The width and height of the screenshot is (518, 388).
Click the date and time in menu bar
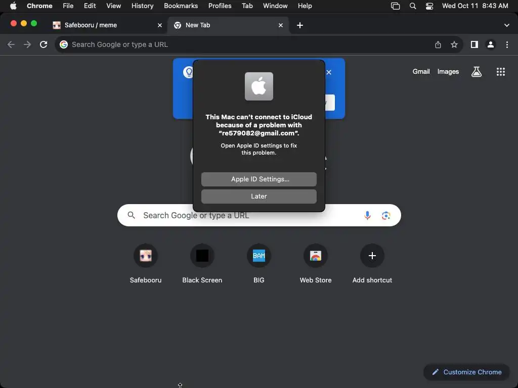[x=475, y=6]
